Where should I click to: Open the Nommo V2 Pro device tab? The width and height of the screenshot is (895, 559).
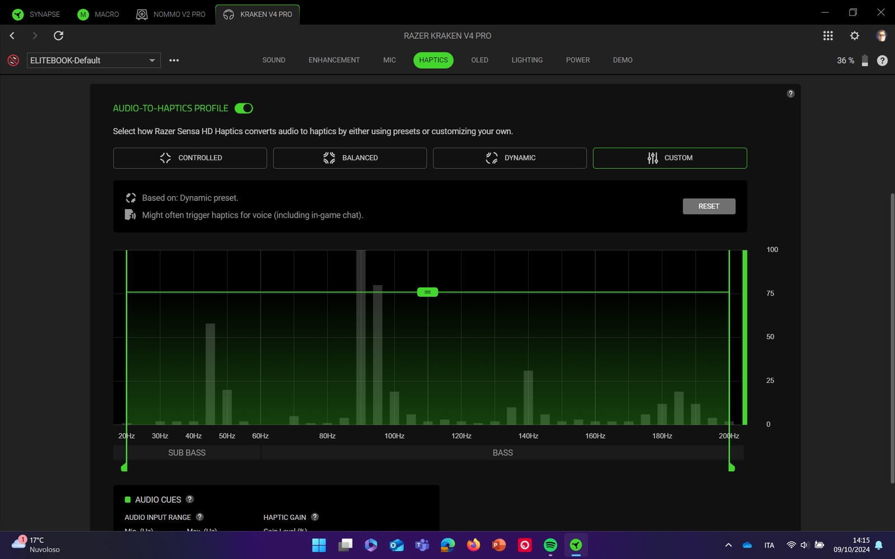tap(171, 15)
